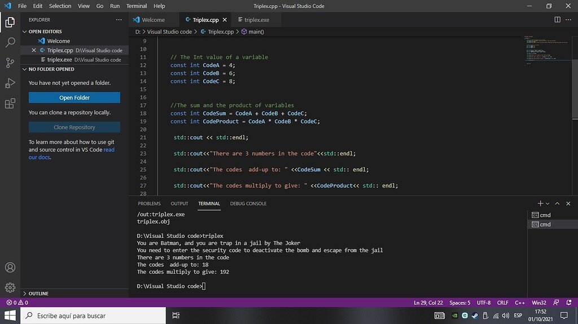Open the Run and Debug view
The image size is (578, 324).
point(10,83)
